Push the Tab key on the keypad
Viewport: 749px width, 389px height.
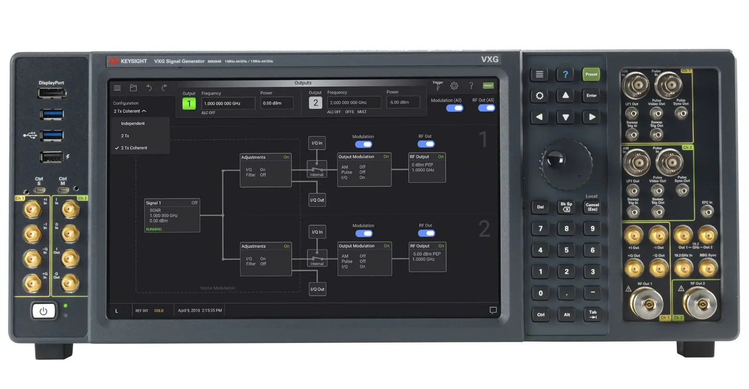(x=593, y=314)
